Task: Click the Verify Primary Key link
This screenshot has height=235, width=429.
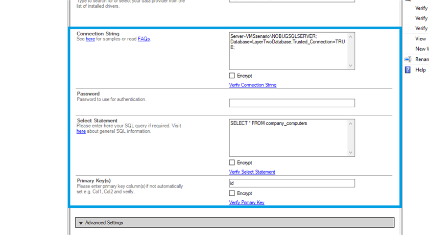Action: pos(247,202)
